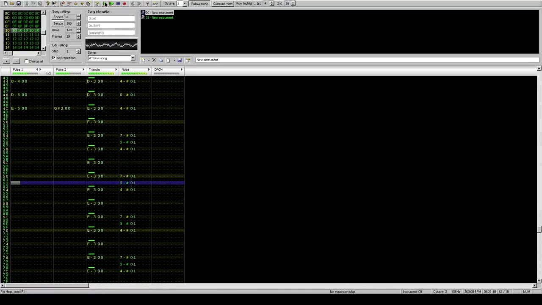
Task: Go to previous song
Action: click(x=133, y=3)
